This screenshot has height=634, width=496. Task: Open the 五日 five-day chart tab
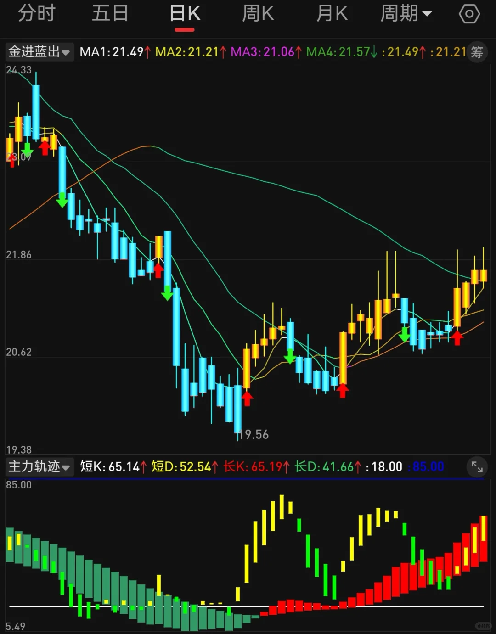[110, 13]
